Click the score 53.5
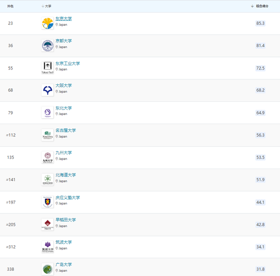 [260, 157]
